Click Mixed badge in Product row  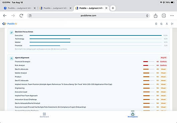tap(163, 77)
